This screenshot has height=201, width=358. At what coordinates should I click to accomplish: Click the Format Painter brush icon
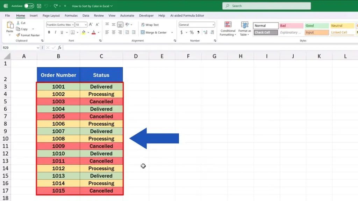(x=18, y=35)
